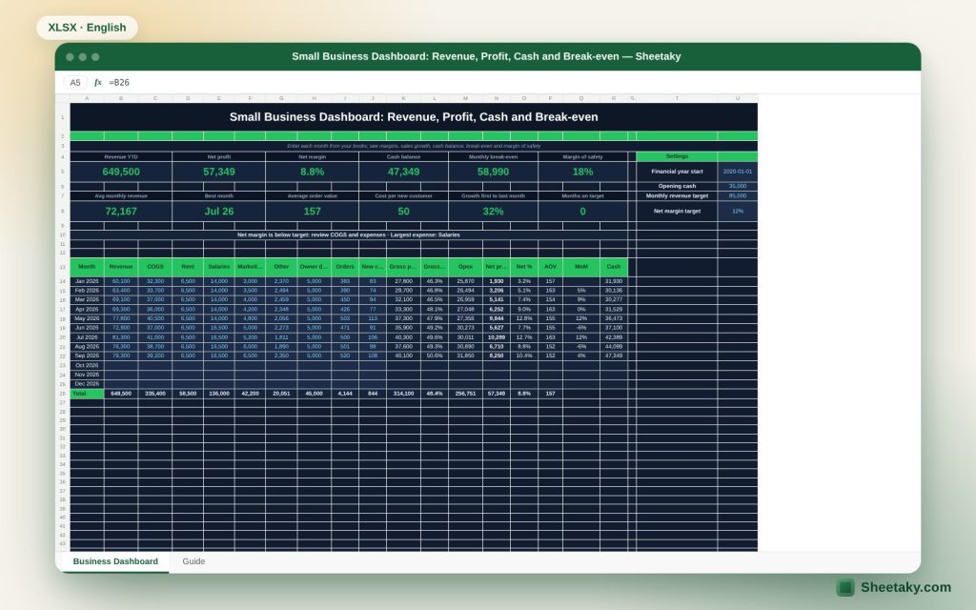Select Jan 2026 revenue cell 60,100

tap(121, 281)
